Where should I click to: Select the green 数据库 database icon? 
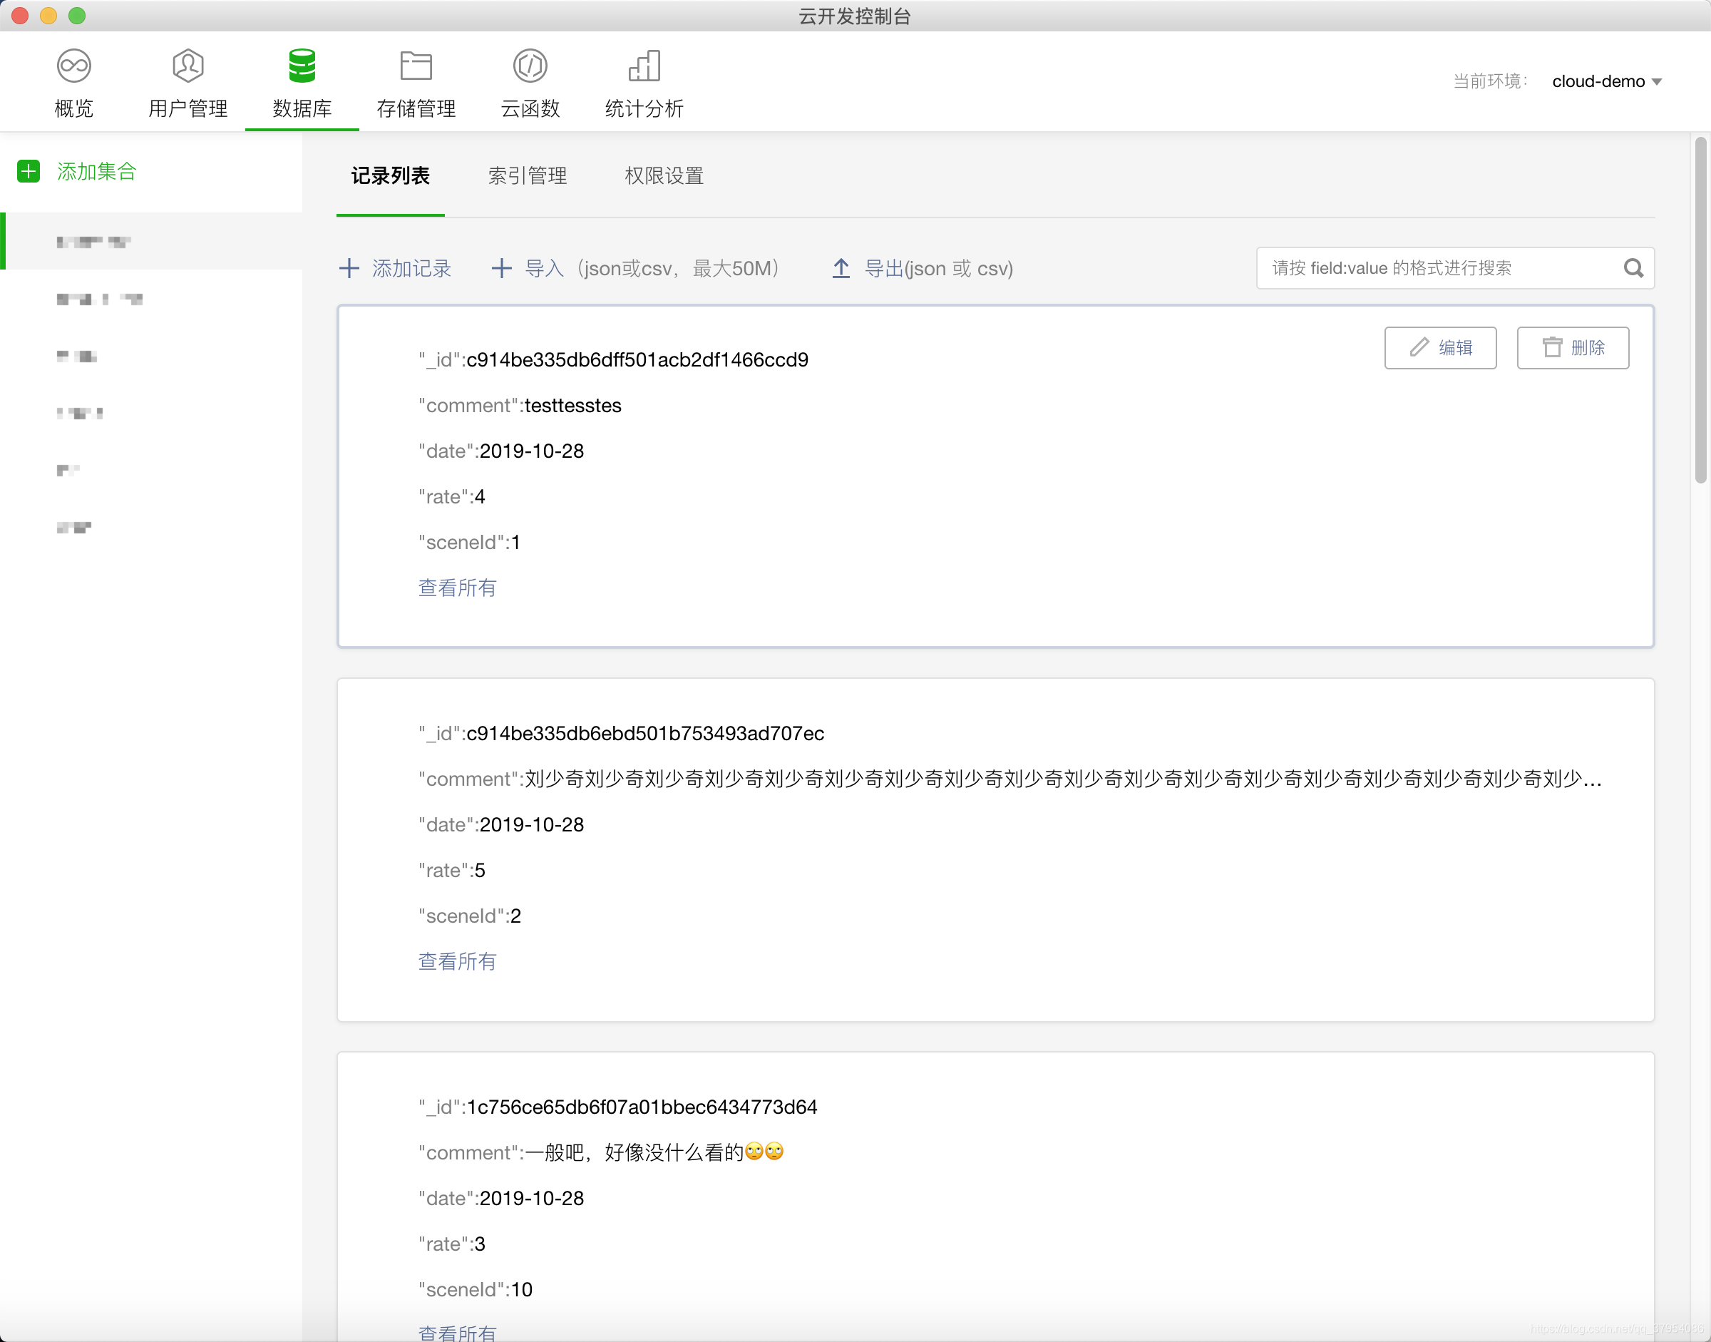(302, 66)
